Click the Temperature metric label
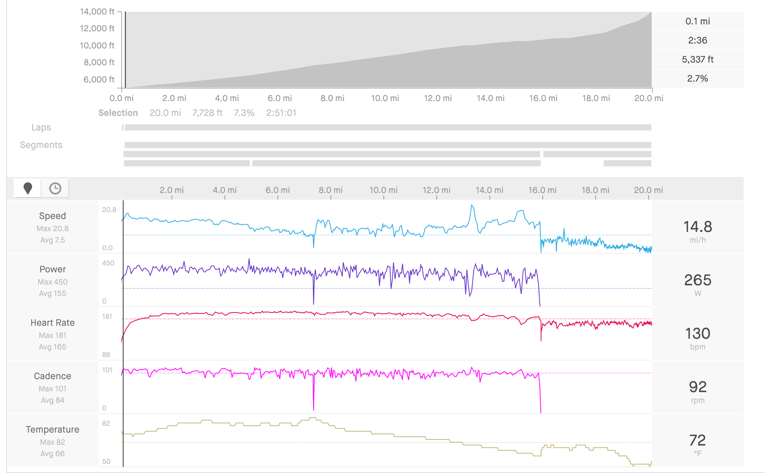765x473 pixels. coord(53,430)
